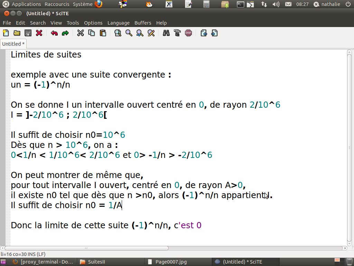
Task: Launch Firefox from the top panel
Action: (x=99, y=4)
